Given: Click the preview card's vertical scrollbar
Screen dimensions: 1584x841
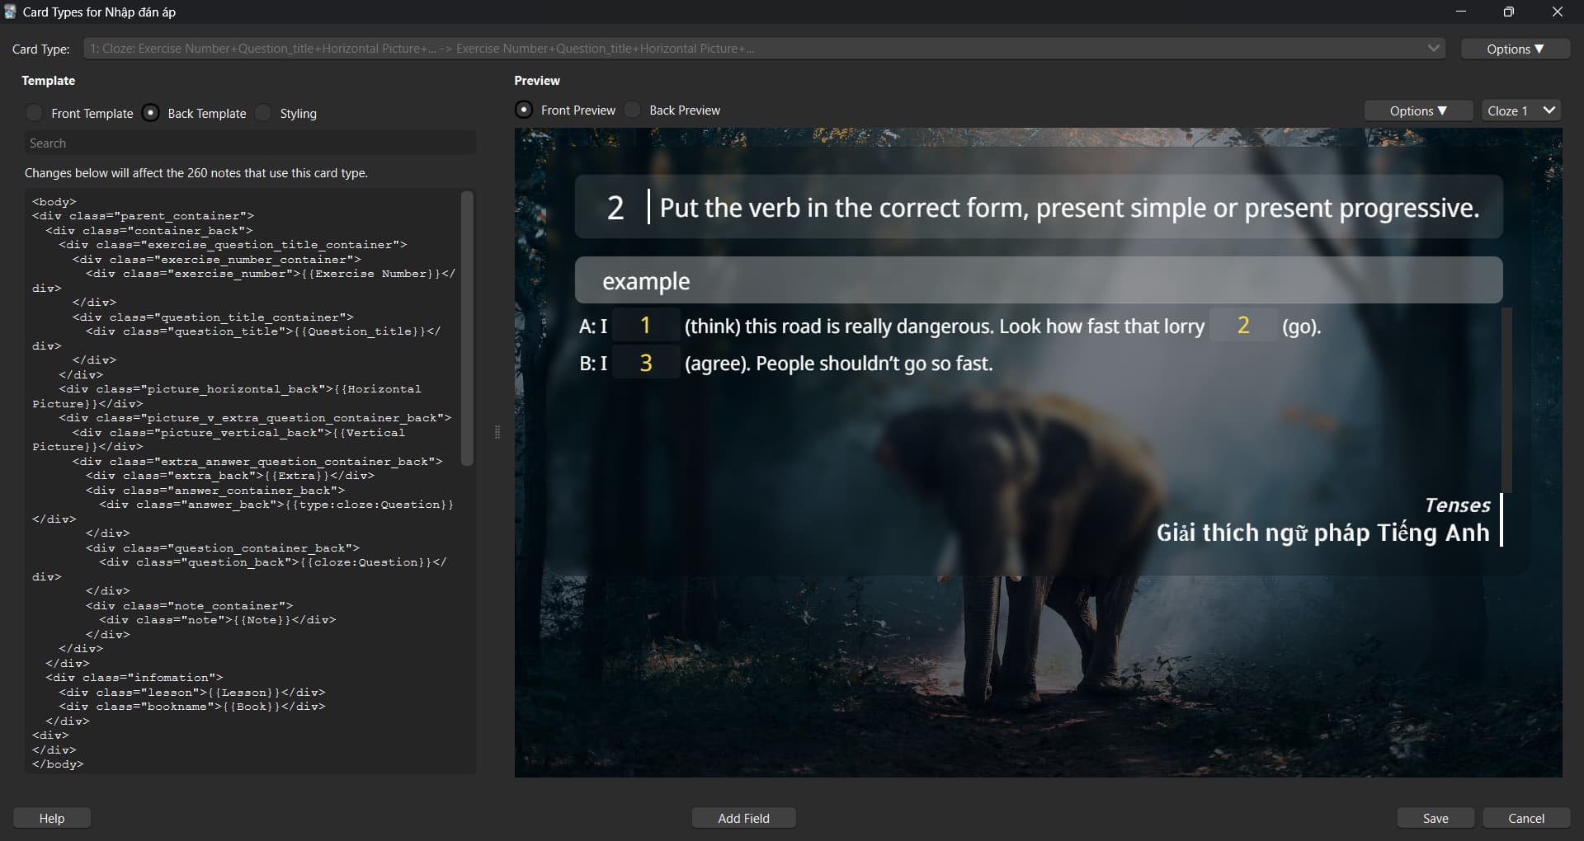Looking at the screenshot, I should point(1506,399).
